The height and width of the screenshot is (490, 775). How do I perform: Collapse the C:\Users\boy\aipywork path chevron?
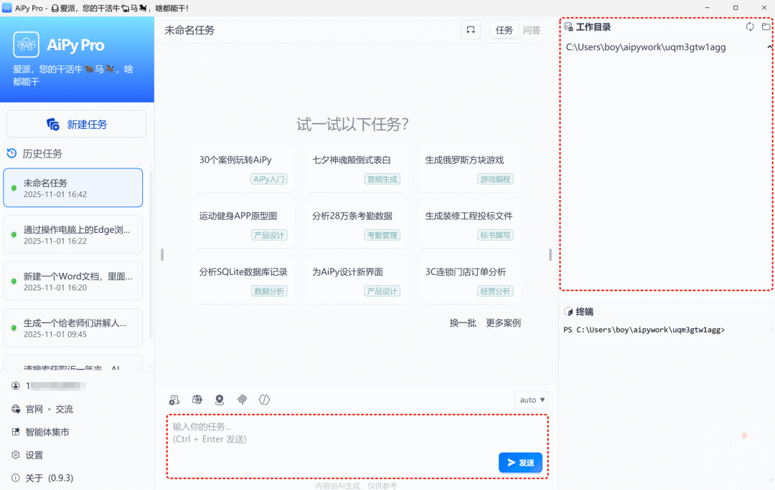pos(769,47)
